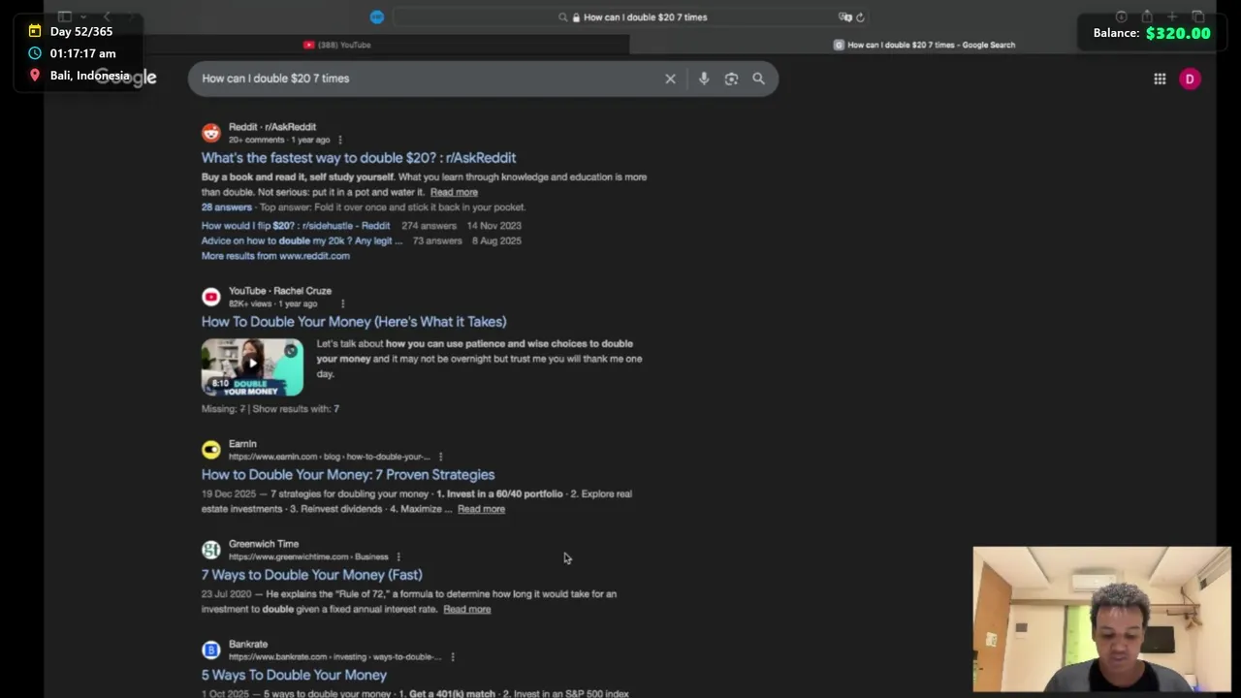Click the blue extension icon beside address bar
The image size is (1241, 698).
point(377,16)
